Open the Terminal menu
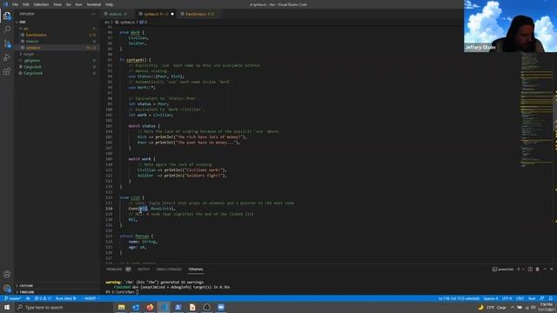This screenshot has width=557, height=313. [93, 4]
